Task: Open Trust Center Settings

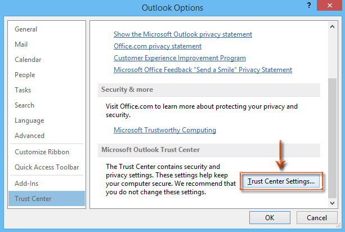Action: tap(281, 181)
